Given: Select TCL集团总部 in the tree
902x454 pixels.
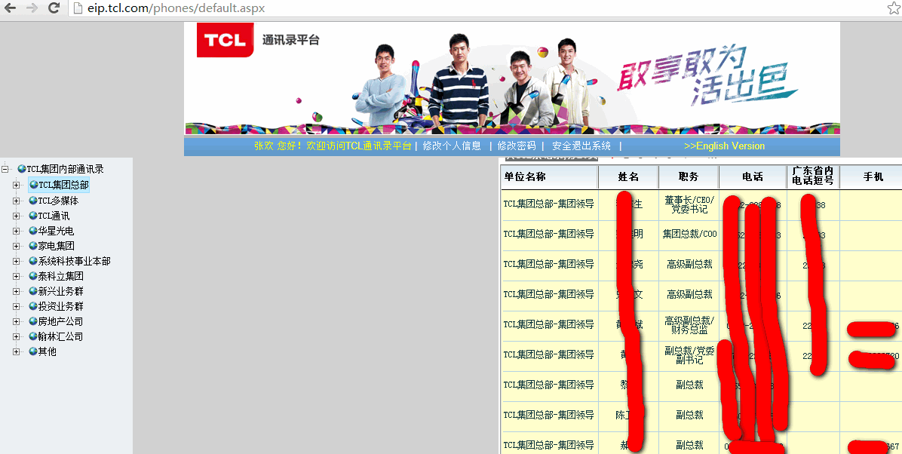Looking at the screenshot, I should 63,185.
